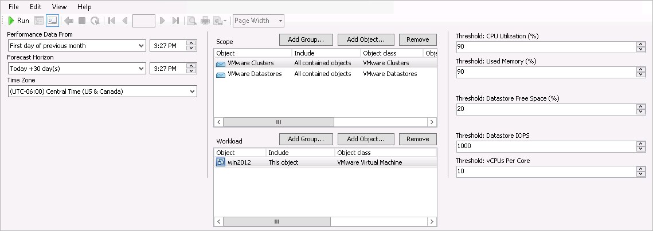Click the vCPUs Per Core threshold field
The height and width of the screenshot is (231, 653).
(x=546, y=172)
